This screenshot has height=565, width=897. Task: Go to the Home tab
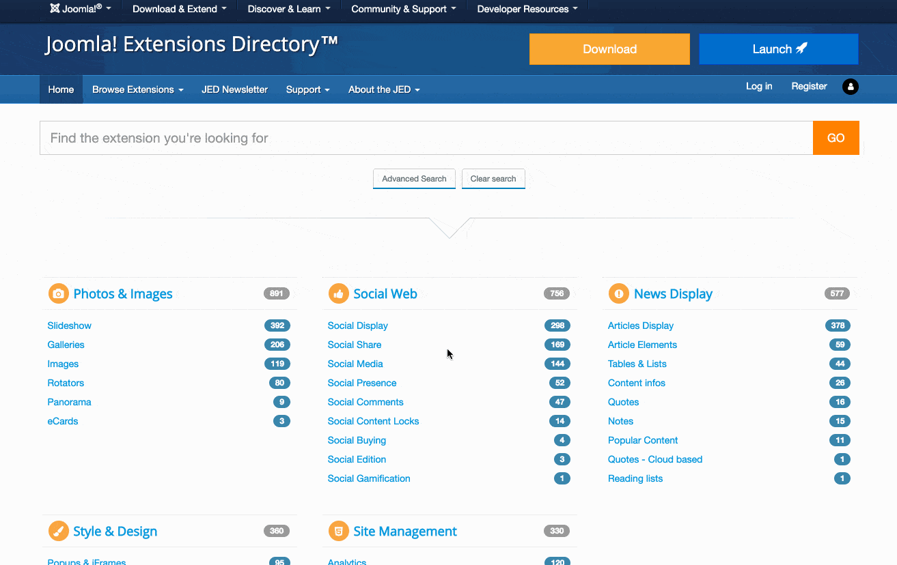(x=61, y=89)
